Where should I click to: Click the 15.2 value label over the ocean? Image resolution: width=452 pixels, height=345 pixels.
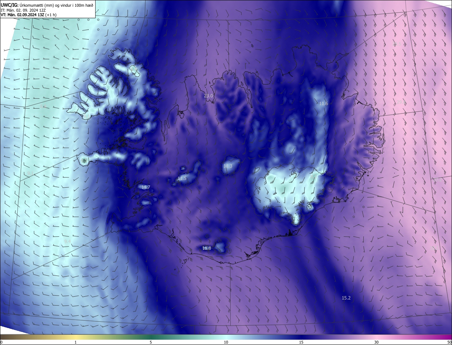point(346,298)
